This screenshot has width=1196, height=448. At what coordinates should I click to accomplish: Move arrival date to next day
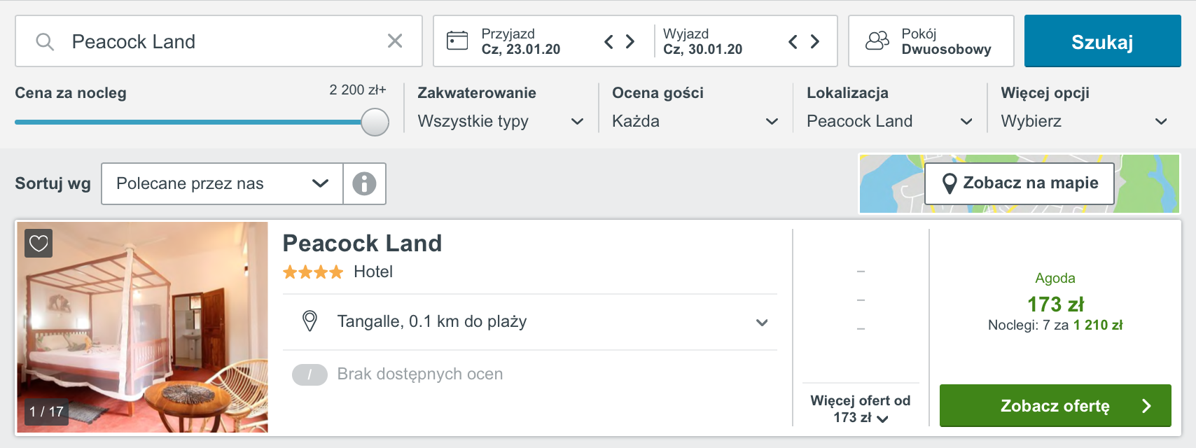(x=630, y=42)
